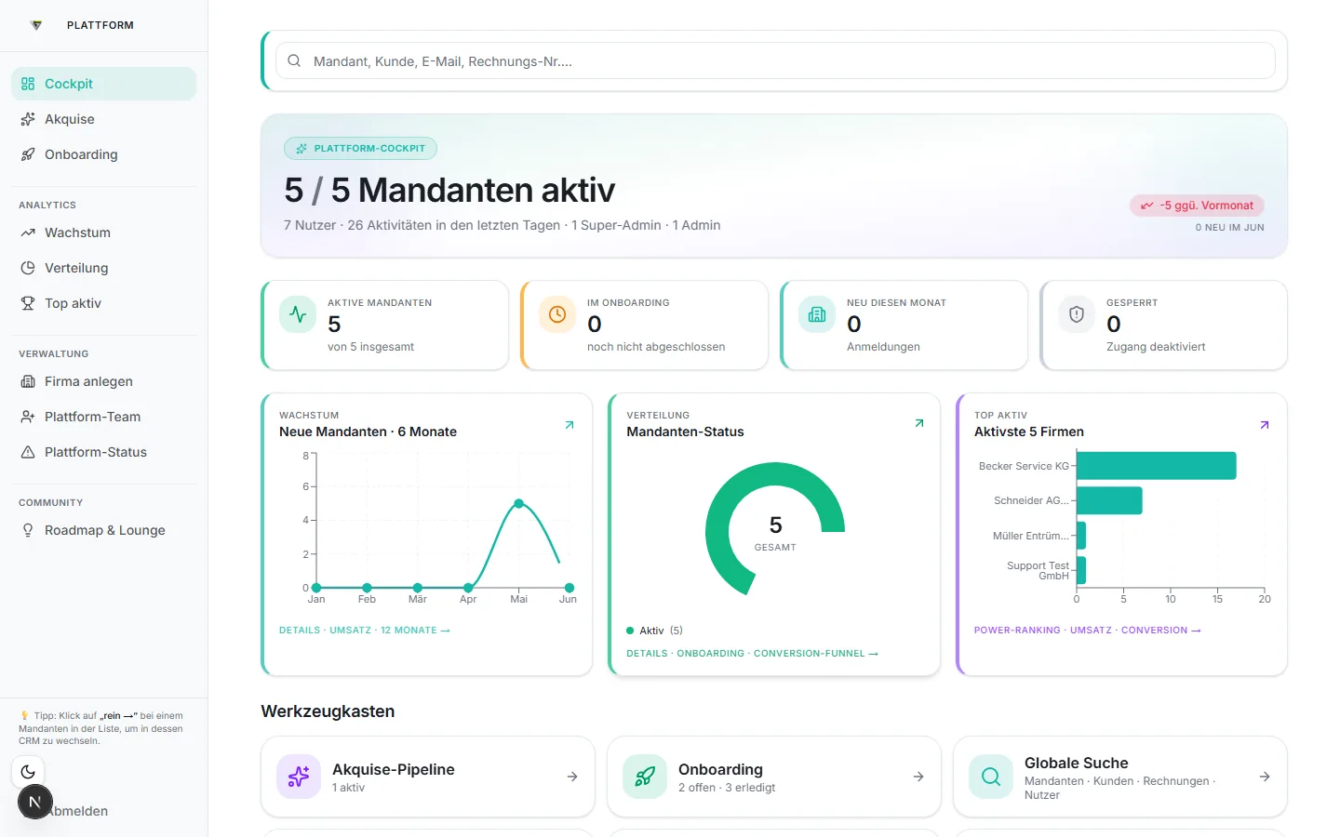Click the Gesperrt shield icon
The height and width of the screenshot is (837, 1340).
point(1077,314)
